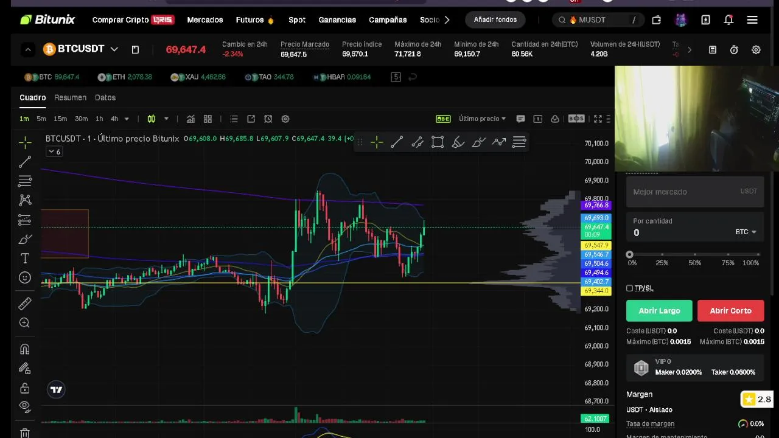Enter fullscreen chart mode

pos(598,119)
